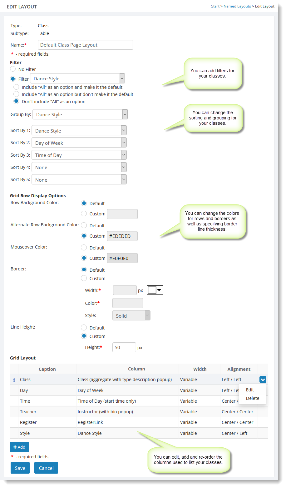
Task: Open the border Style Solid dropdown
Action: coord(131,315)
